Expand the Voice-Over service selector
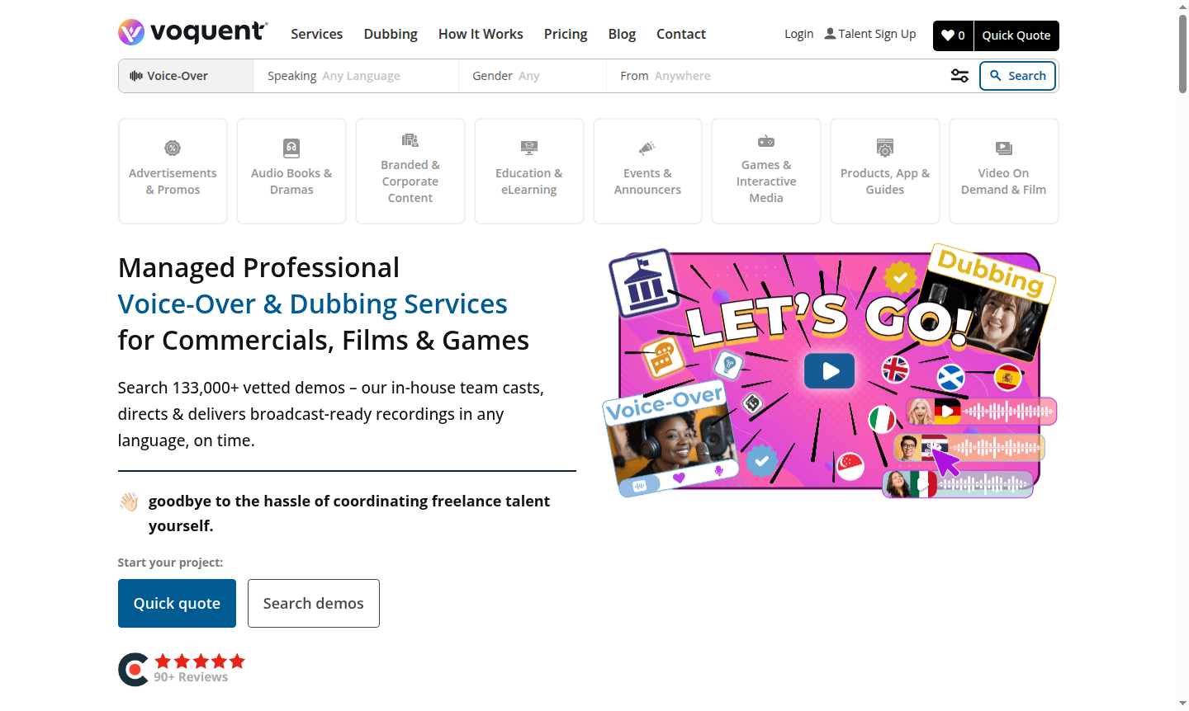Screen dimensions: 1189x711 pyautogui.click(x=187, y=76)
